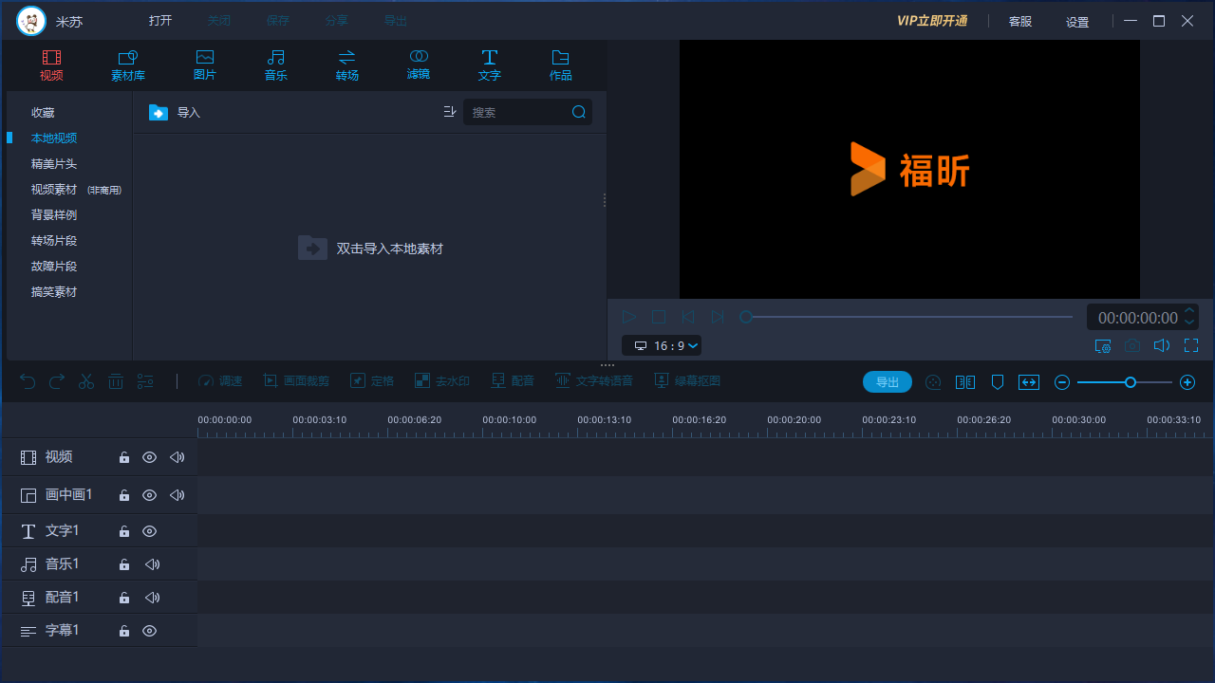The width and height of the screenshot is (1215, 683).
Task: Hide the 文字1 track
Action: coord(149,531)
